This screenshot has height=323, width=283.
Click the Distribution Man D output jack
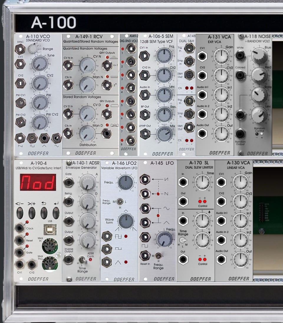[x=106, y=133]
